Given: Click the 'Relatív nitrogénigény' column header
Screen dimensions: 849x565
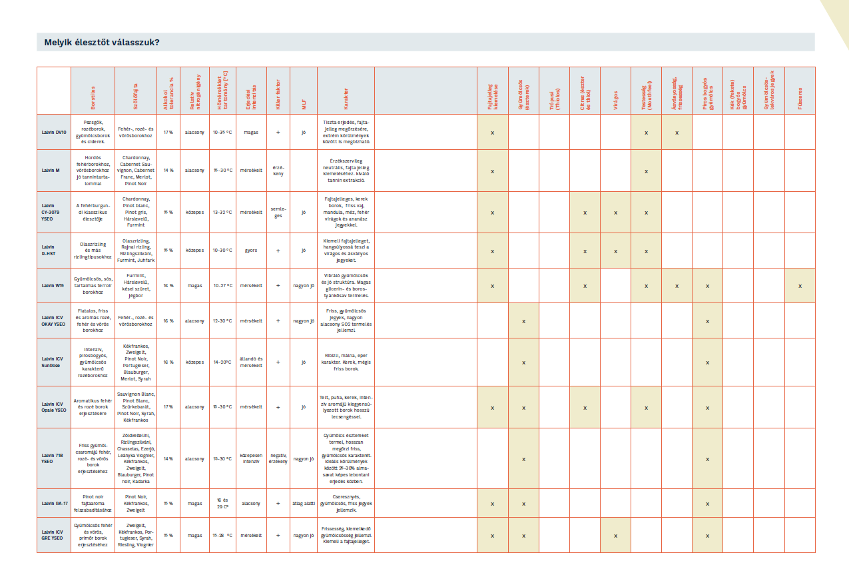Looking at the screenshot, I should tap(194, 92).
